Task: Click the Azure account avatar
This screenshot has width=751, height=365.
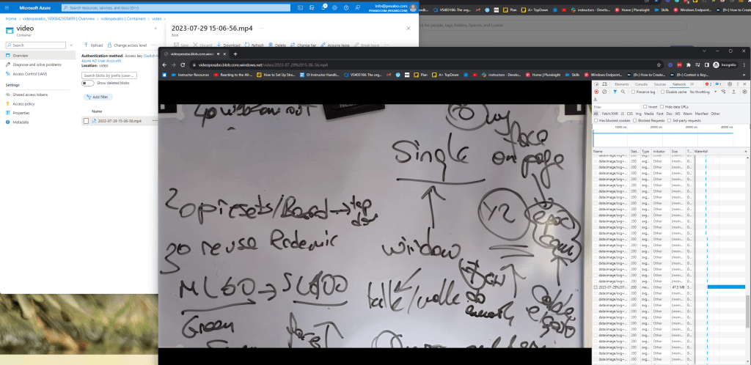Action: point(413,7)
